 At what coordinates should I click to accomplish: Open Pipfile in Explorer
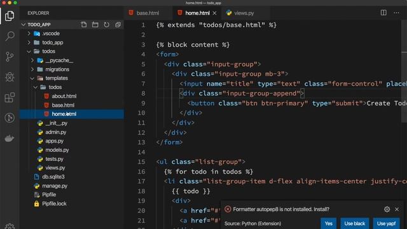coord(49,195)
